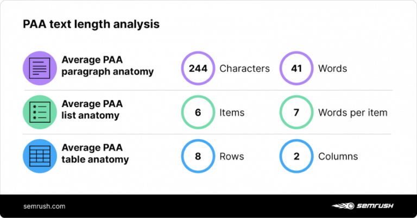The image size is (417, 218).
Task: Open the semrush.com link in footer
Action: 44,206
